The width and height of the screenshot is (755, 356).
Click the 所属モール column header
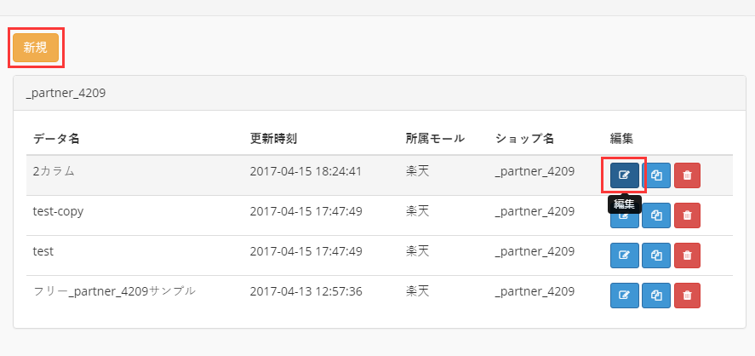(435, 139)
